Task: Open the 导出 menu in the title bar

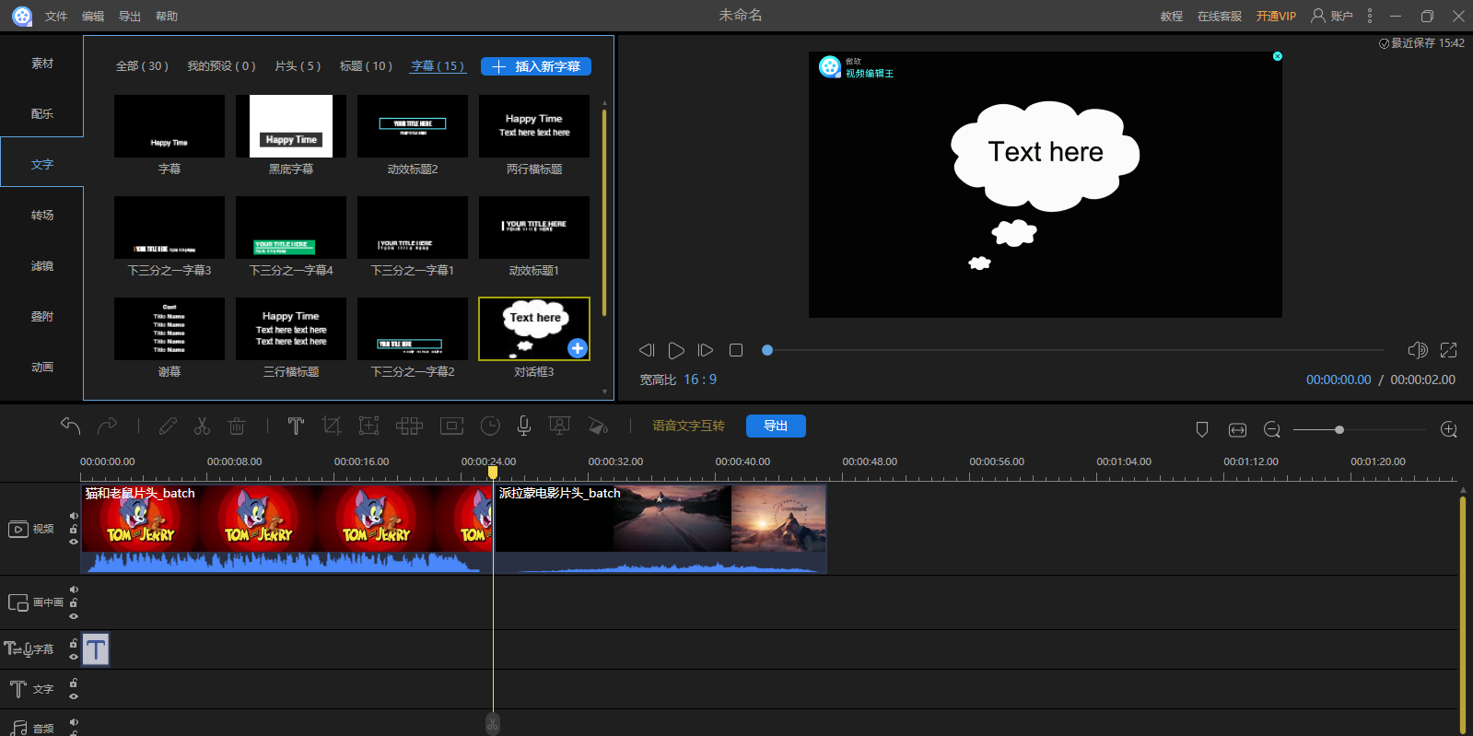Action: click(x=130, y=17)
